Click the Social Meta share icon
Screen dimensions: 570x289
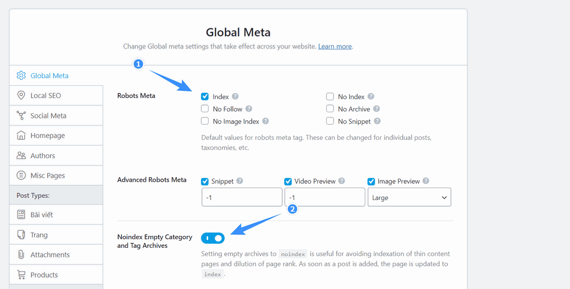tap(21, 116)
